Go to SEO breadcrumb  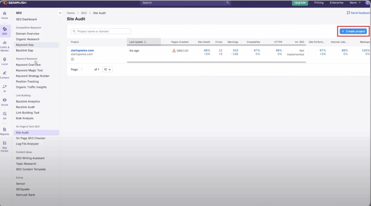click(84, 13)
